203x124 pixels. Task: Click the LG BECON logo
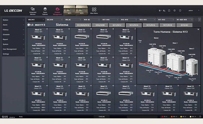(13, 11)
